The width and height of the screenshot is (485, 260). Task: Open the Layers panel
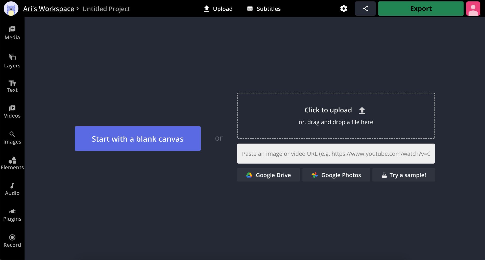pos(12,61)
